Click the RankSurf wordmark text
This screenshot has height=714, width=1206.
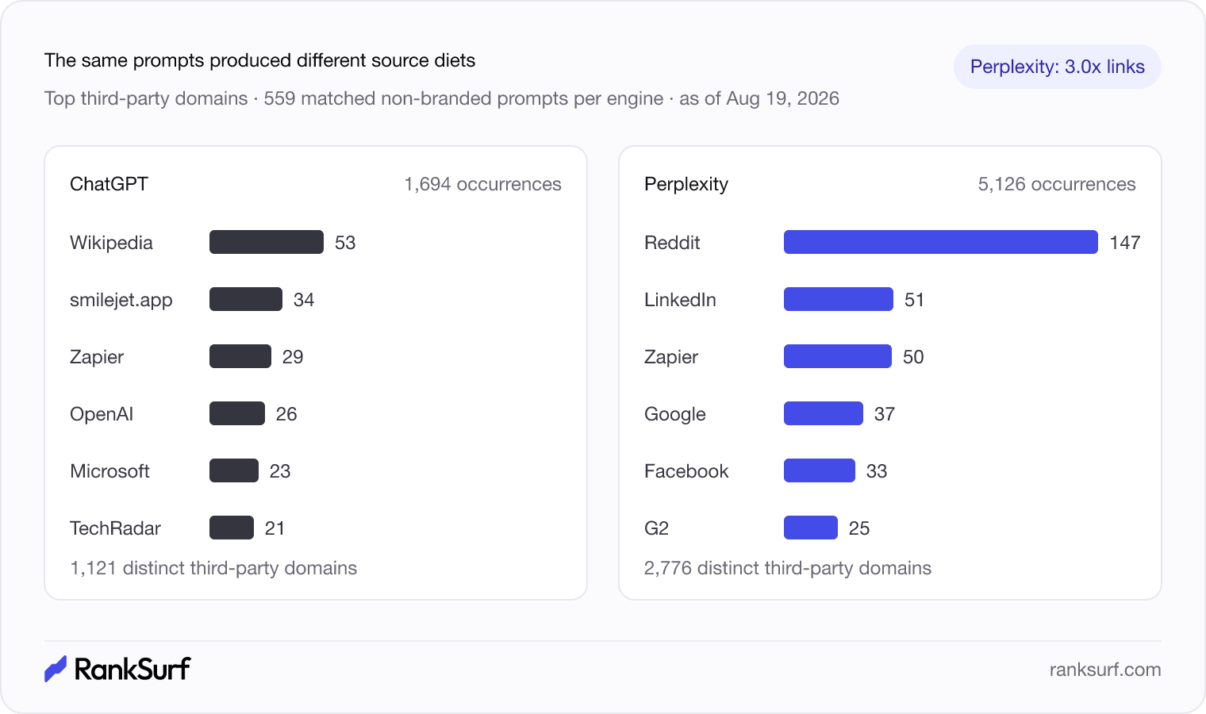(133, 669)
